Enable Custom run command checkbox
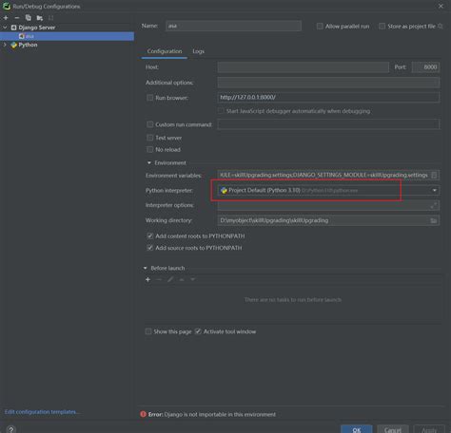This screenshot has height=433, width=451. click(150, 124)
